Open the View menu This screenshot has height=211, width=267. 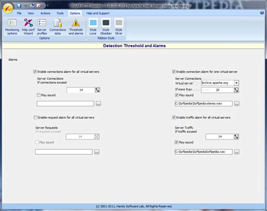click(x=30, y=14)
